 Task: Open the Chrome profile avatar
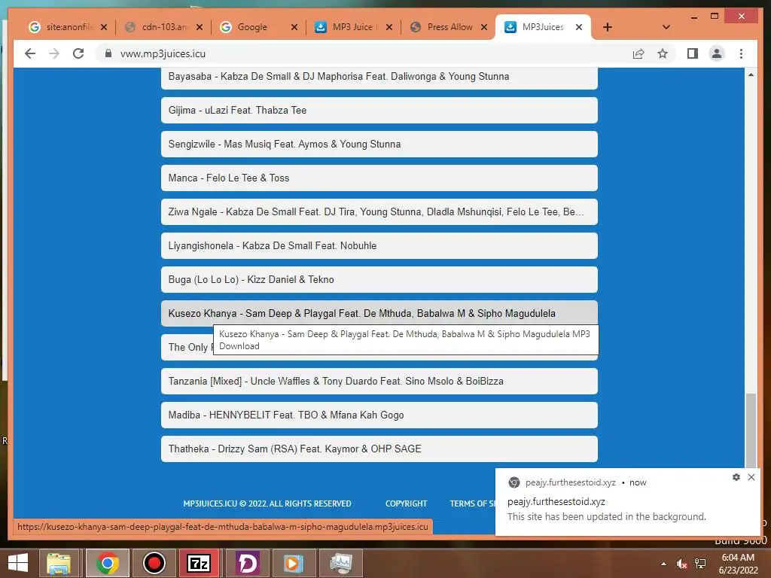[717, 53]
